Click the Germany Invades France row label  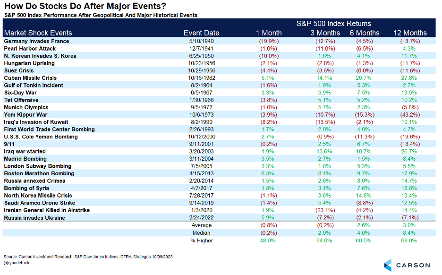click(x=36, y=41)
